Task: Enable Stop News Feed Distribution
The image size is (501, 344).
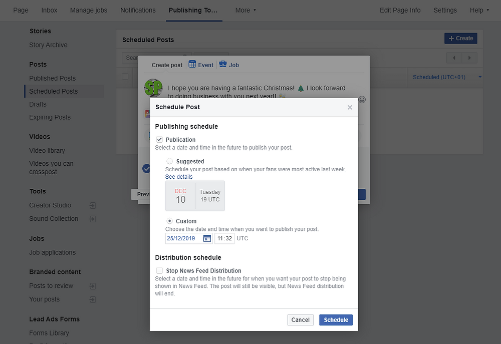Action: [159, 270]
